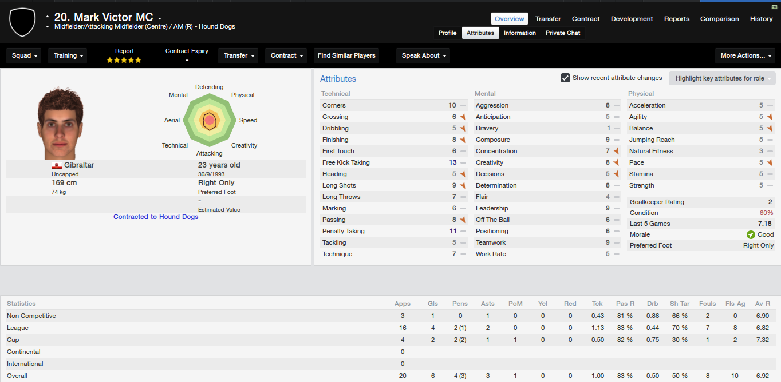Open Contracted to Hound Dogs link
Screen dimensions: 781x382
(x=156, y=217)
